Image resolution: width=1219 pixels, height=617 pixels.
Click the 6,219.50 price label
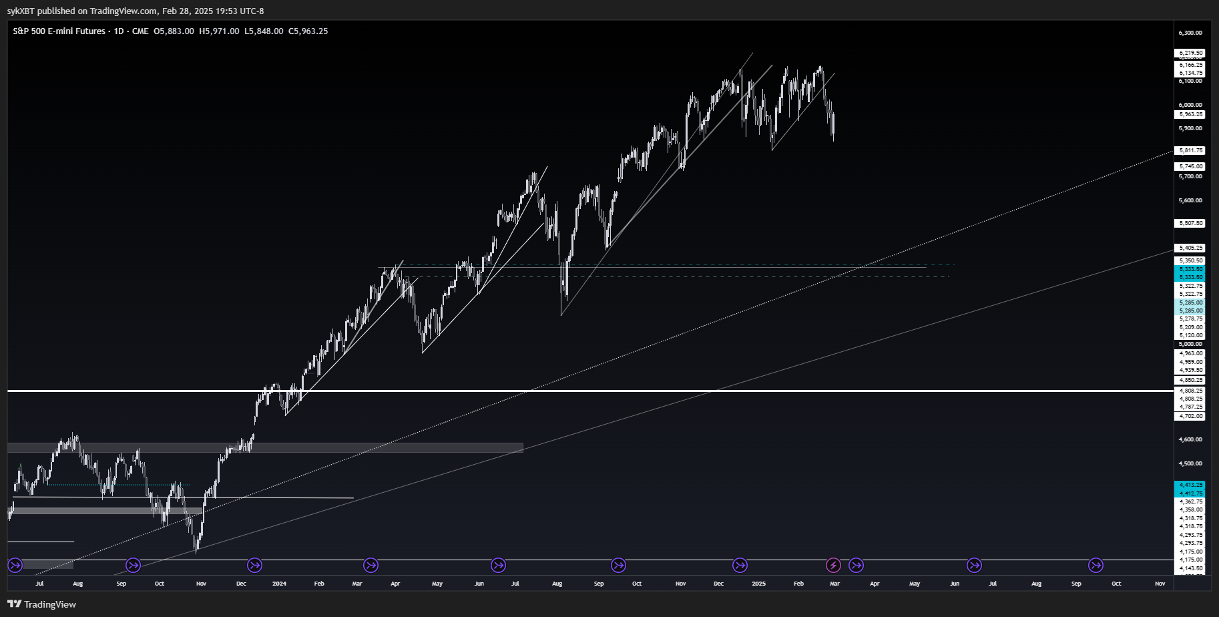1190,53
